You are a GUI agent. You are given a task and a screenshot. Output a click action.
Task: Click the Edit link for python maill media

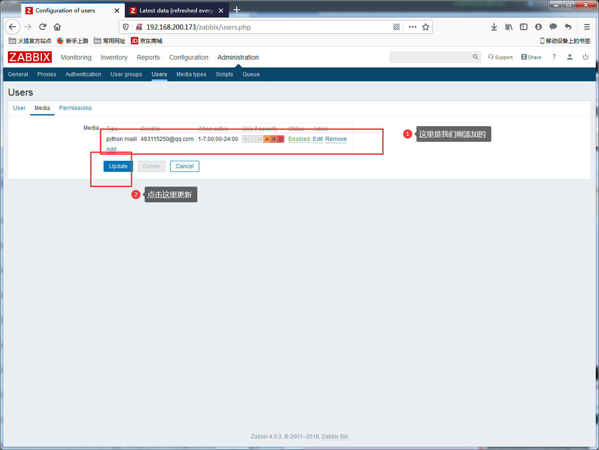click(x=318, y=139)
